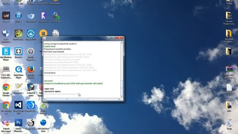Click the 'Connect to localhost on port 2022' line

(x=73, y=83)
